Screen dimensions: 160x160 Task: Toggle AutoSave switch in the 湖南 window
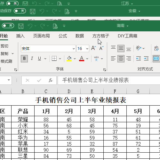pyautogui.click(x=8, y=26)
